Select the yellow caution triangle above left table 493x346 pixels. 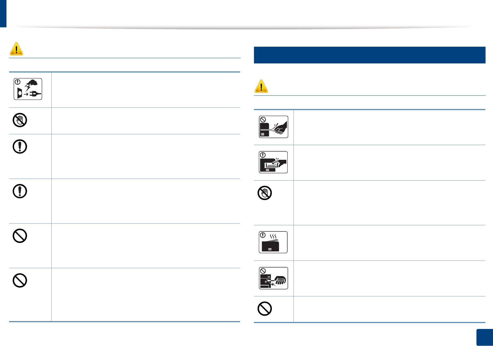(x=16, y=49)
